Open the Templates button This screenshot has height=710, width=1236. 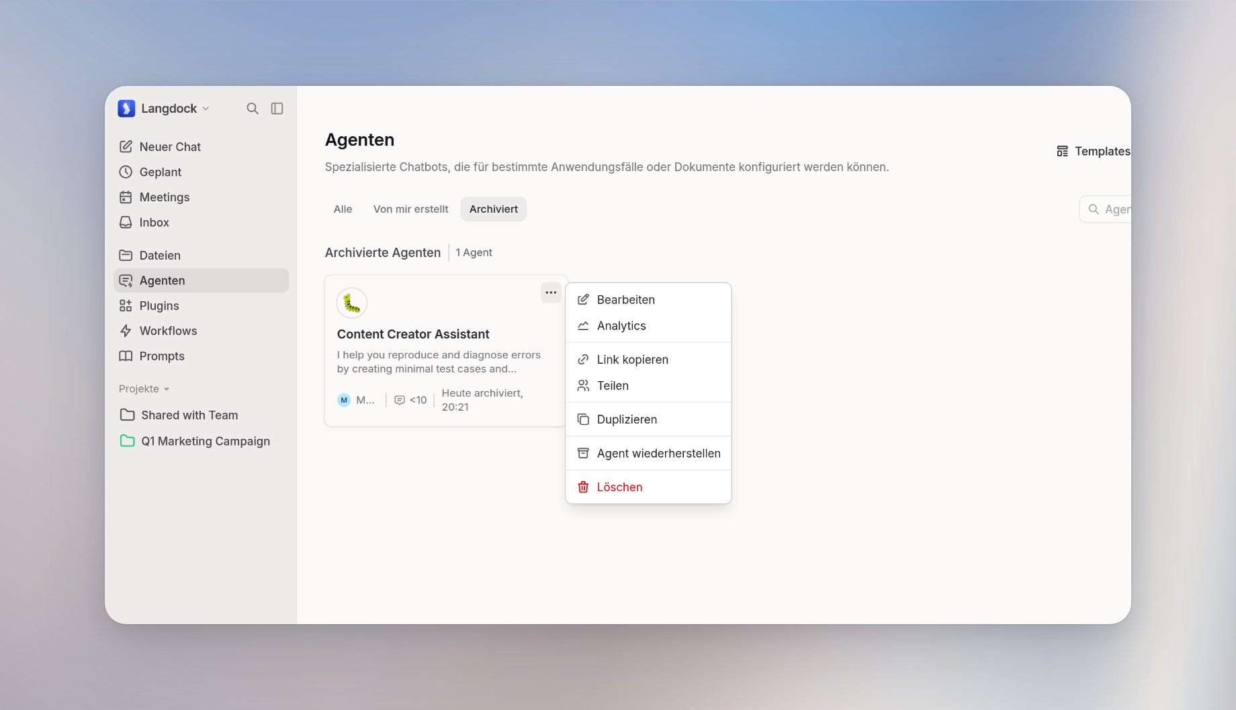1093,152
